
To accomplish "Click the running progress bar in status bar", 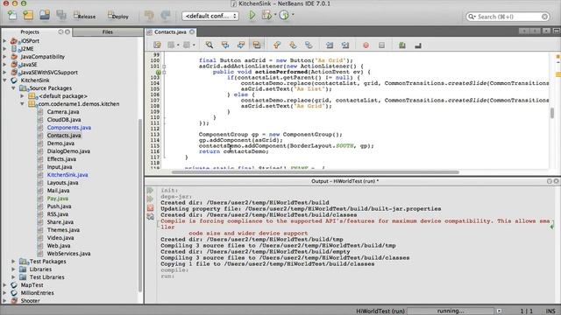I will (451, 311).
